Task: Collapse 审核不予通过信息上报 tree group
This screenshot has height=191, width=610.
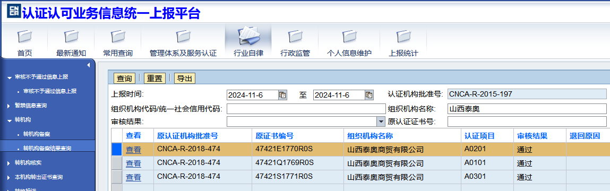Action: [x=10, y=77]
